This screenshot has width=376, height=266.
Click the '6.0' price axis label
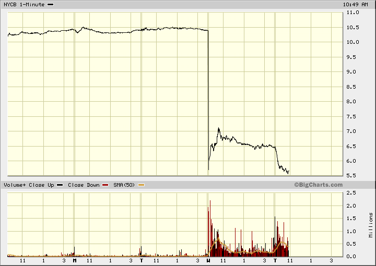click(351, 161)
